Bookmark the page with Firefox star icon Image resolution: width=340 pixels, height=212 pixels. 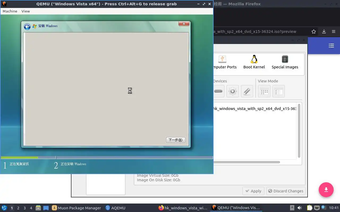coord(314,32)
